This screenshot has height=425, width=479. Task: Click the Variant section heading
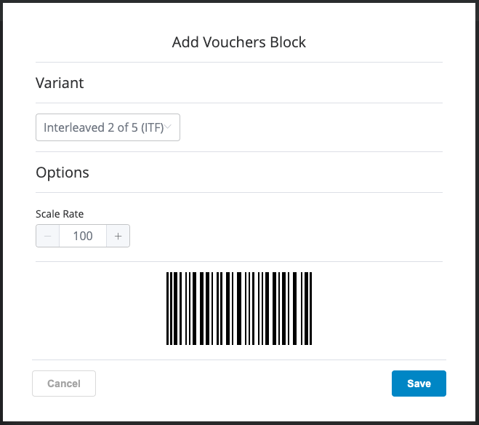point(60,83)
